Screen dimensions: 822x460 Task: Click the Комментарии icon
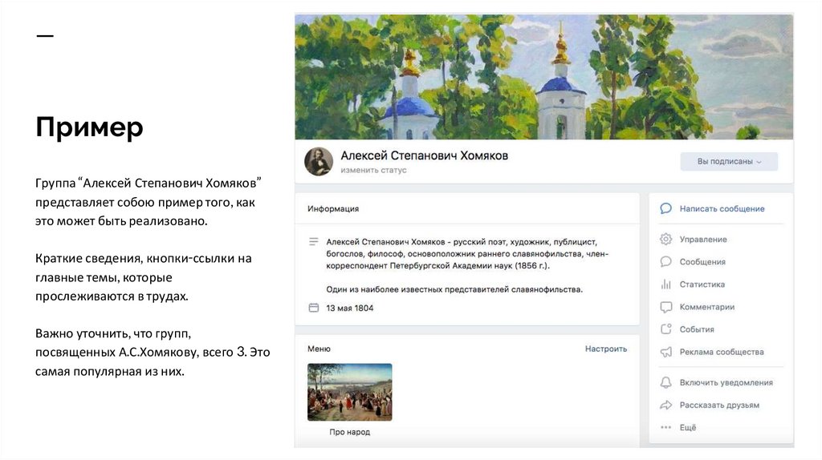665,307
